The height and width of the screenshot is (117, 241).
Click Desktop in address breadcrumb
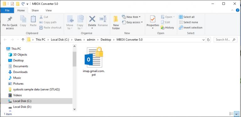click(x=106, y=40)
